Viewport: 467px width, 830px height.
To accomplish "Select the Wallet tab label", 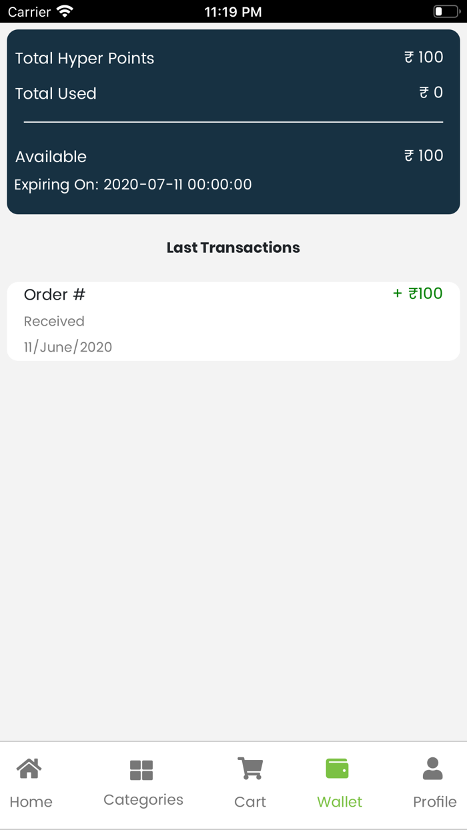I will pos(340,802).
